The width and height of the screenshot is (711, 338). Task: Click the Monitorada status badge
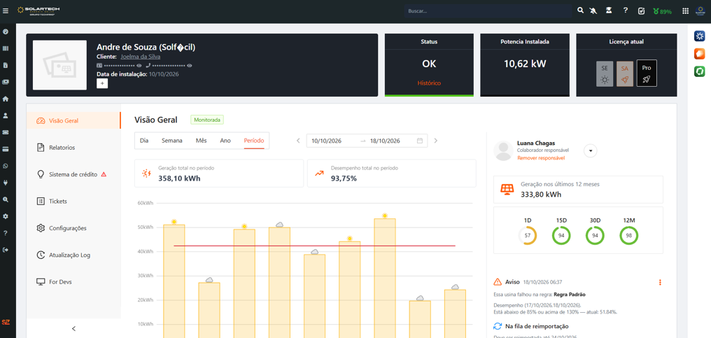[207, 120]
